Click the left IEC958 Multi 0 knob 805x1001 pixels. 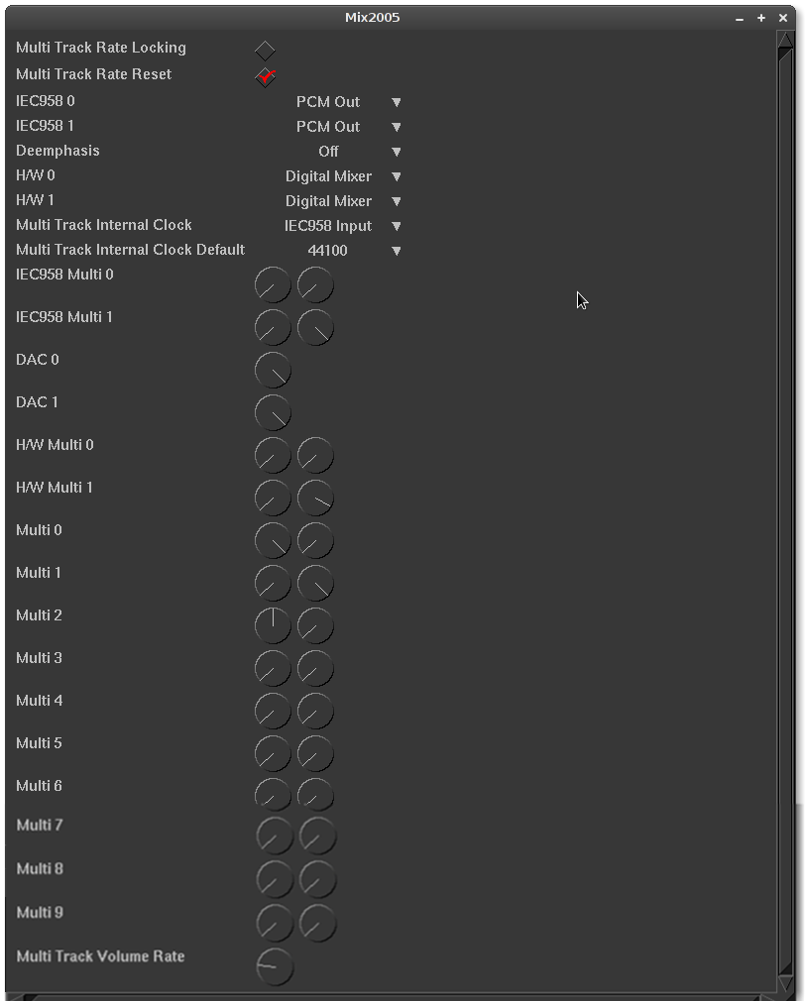point(273,285)
